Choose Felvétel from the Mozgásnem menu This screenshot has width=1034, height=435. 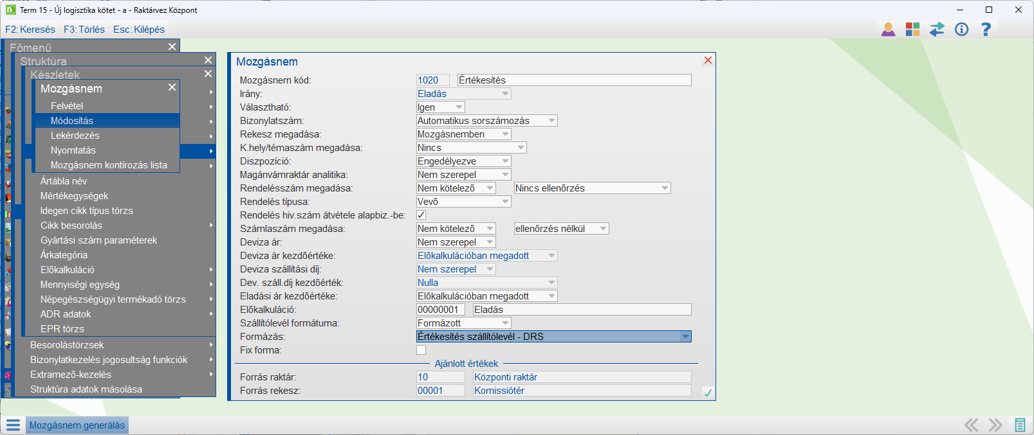click(67, 106)
